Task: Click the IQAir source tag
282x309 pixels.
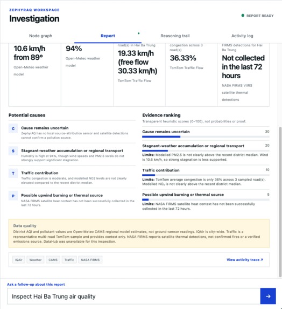Action: tap(19, 260)
